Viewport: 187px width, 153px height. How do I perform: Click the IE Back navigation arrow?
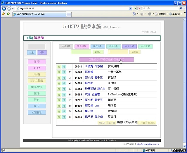pyautogui.click(x=4, y=8)
